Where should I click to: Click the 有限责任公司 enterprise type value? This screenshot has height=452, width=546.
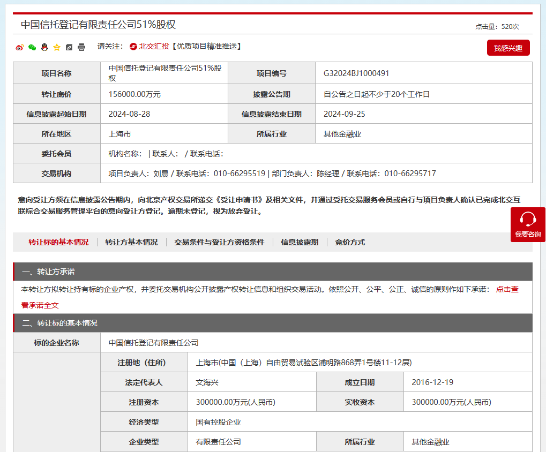(x=218, y=442)
